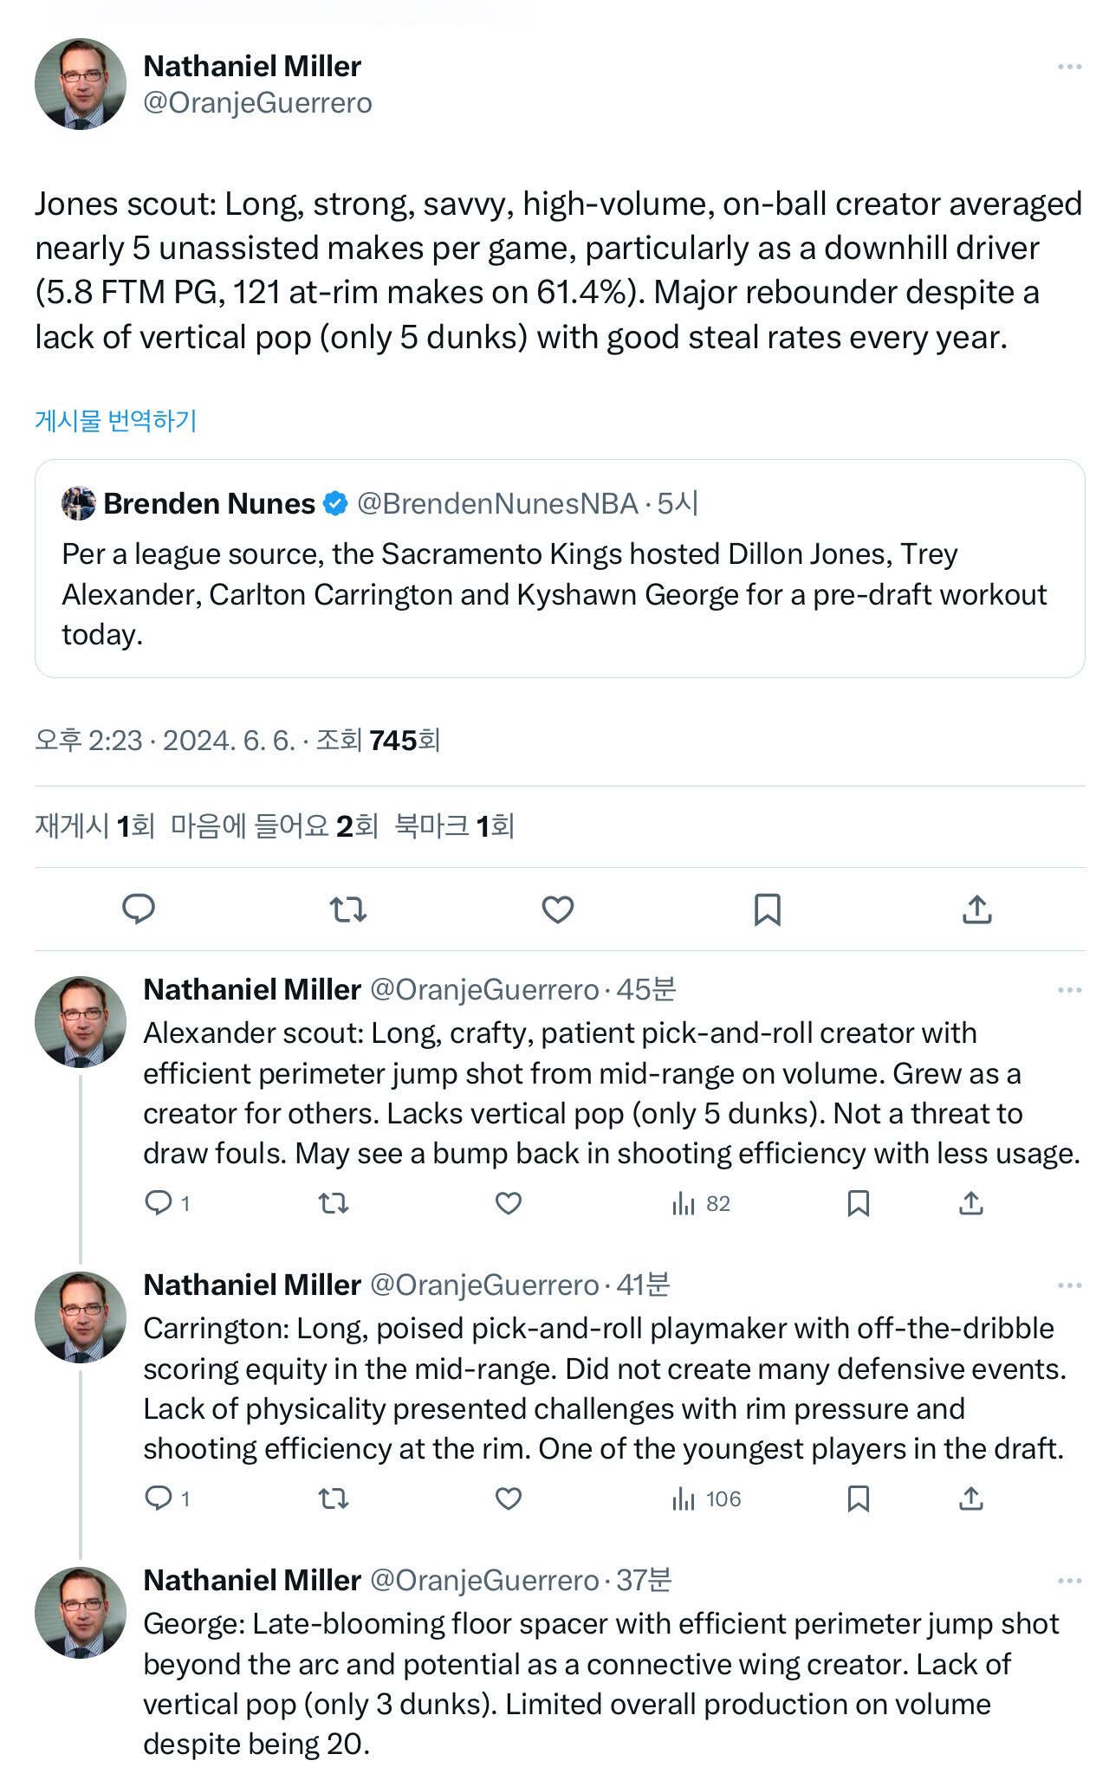This screenshot has height=1767, width=1109.
Task: Reply to the Alexander scout post
Action: [159, 1203]
